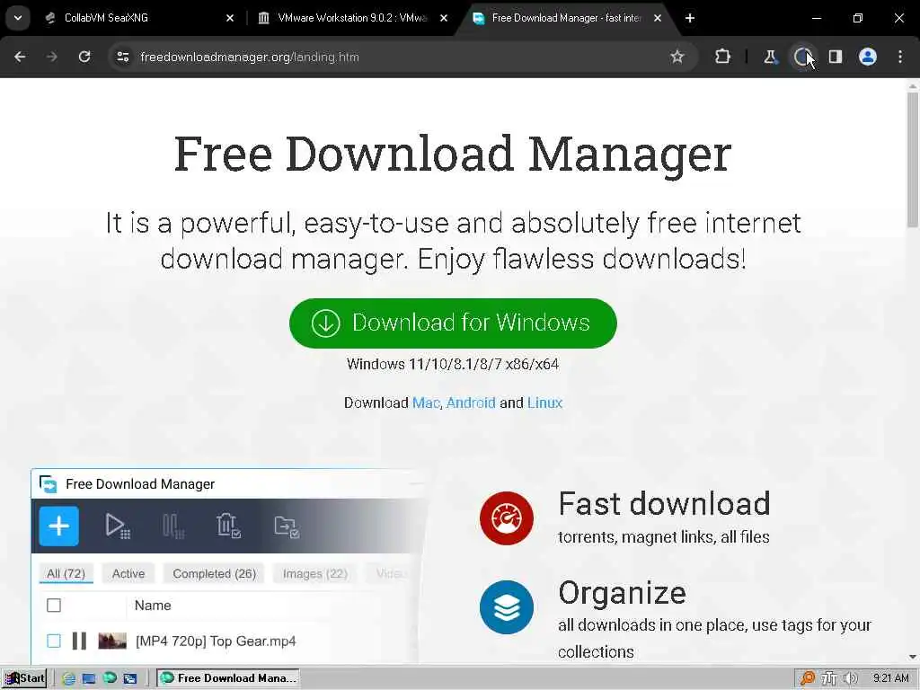Screen dimensions: 920x690
Task: Click the 9:21 AM system clock
Action: 890,678
